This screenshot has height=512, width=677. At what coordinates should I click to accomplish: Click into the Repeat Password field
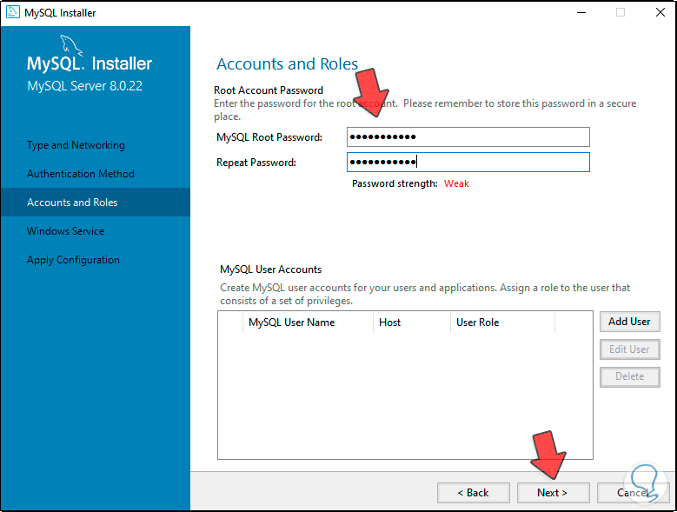(468, 163)
